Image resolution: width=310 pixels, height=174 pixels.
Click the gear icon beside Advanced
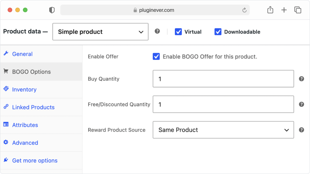tap(6, 142)
